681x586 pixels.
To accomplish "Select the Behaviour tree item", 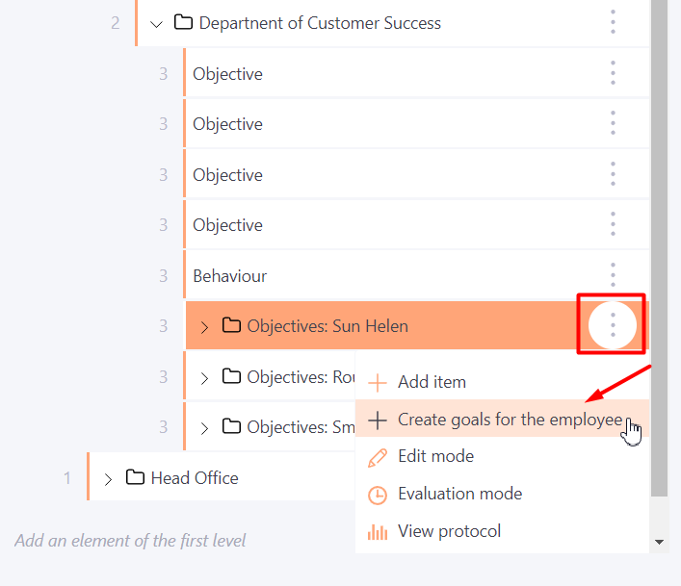I will (230, 276).
